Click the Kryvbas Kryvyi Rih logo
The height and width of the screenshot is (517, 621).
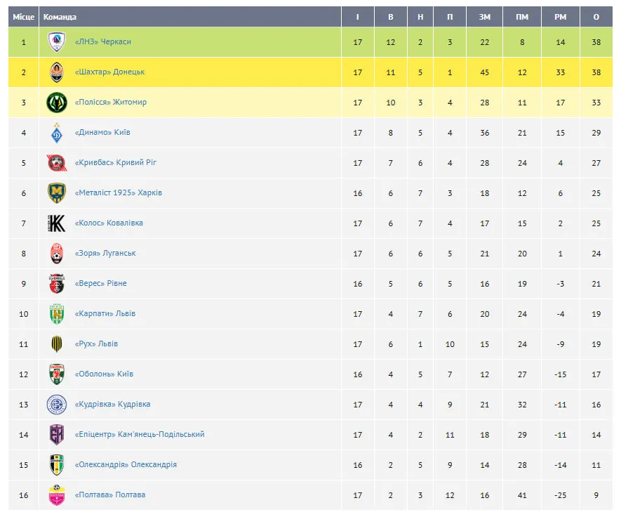(x=56, y=163)
